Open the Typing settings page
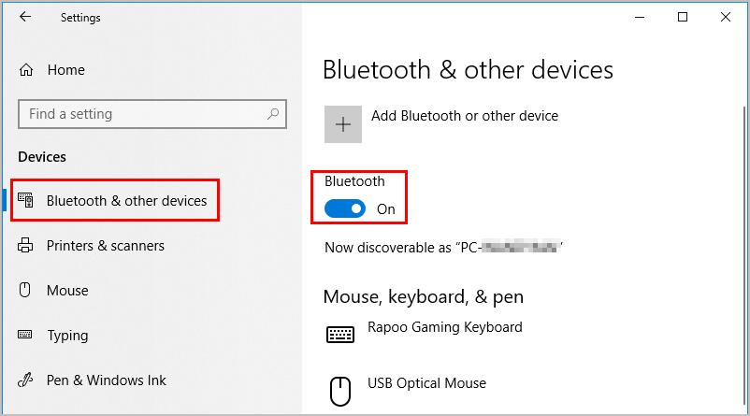 (67, 336)
